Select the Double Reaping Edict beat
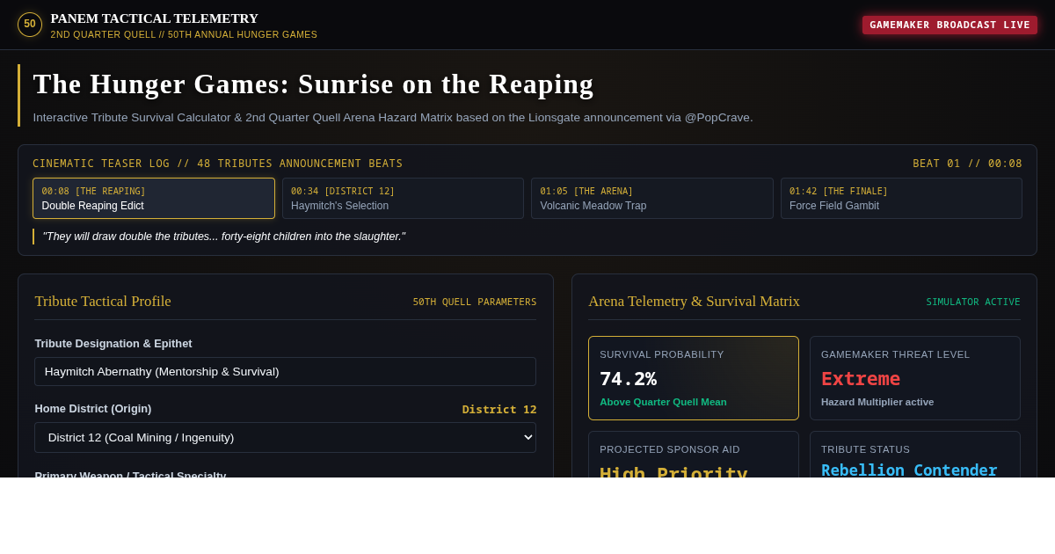This screenshot has height=554, width=1055. (x=154, y=199)
